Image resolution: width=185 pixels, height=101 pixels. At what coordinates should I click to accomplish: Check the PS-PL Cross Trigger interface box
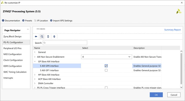pyautogui.click(x=106, y=88)
